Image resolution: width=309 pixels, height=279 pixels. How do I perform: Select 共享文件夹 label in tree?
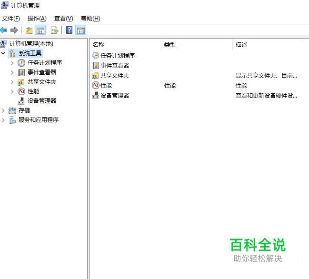pyautogui.click(x=42, y=82)
